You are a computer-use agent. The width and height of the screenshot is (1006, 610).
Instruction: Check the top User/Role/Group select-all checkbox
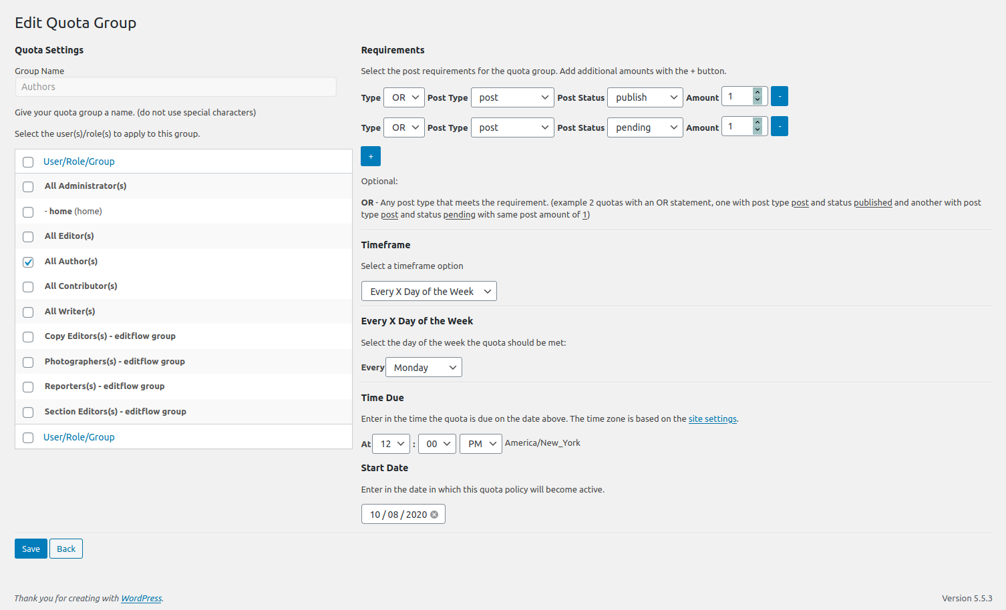tap(28, 162)
